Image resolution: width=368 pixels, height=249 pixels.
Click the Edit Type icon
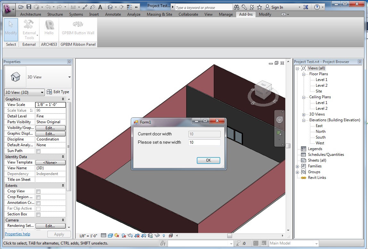[49, 92]
